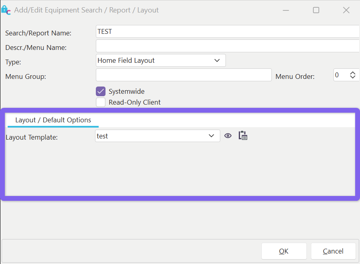Close the dialog with the X icon
This screenshot has width=360, height=264.
pos(346,10)
